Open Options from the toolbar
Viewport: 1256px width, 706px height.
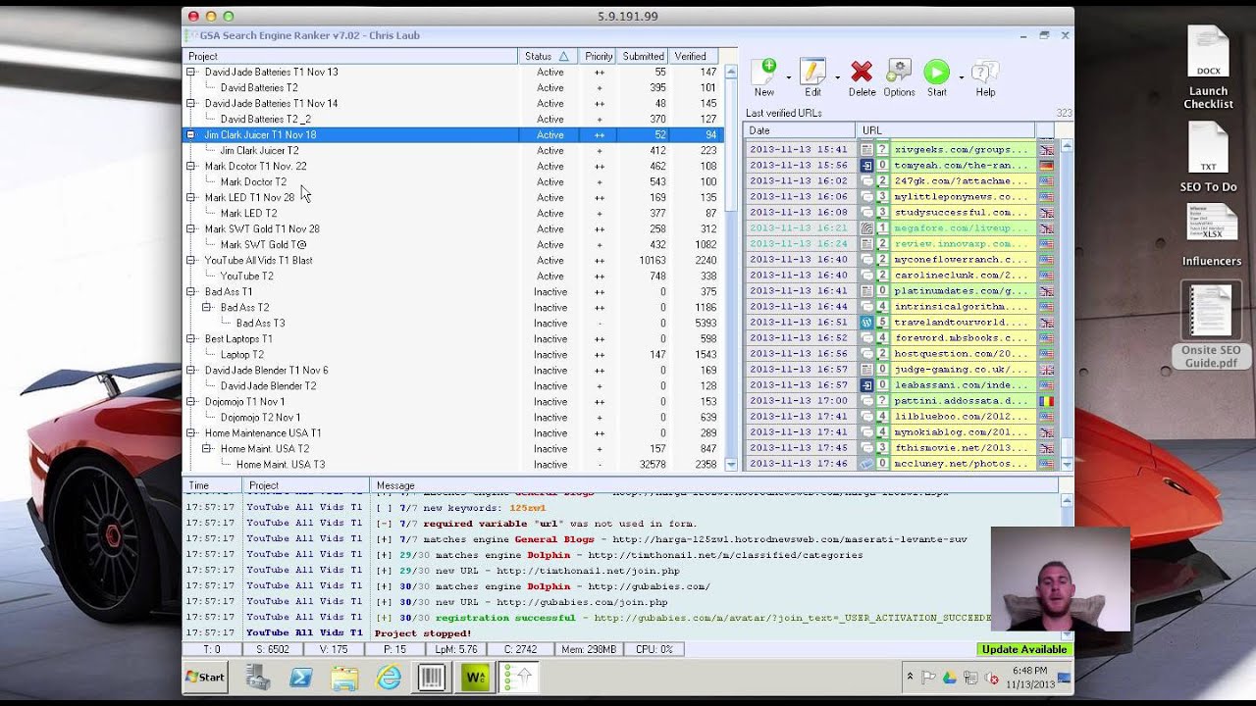tap(899, 73)
